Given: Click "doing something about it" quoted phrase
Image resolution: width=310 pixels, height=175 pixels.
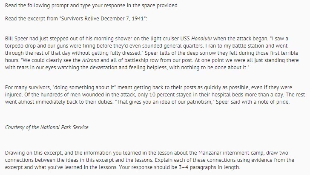Looking at the screenshot, I should coord(85,87).
